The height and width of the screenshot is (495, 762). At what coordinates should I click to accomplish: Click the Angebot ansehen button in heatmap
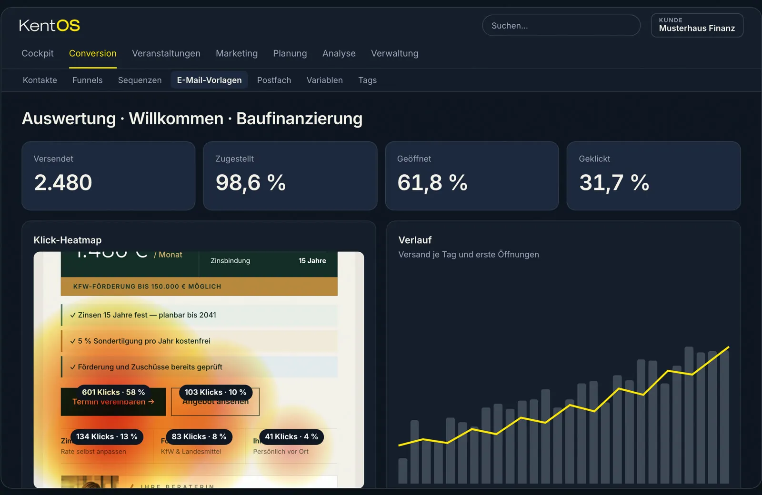(215, 402)
